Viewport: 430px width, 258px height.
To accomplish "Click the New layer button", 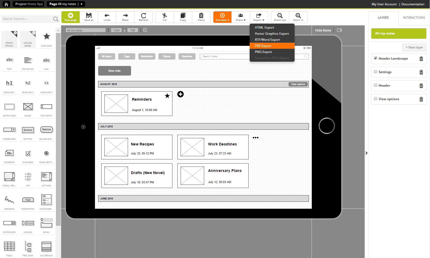I will 414,47.
